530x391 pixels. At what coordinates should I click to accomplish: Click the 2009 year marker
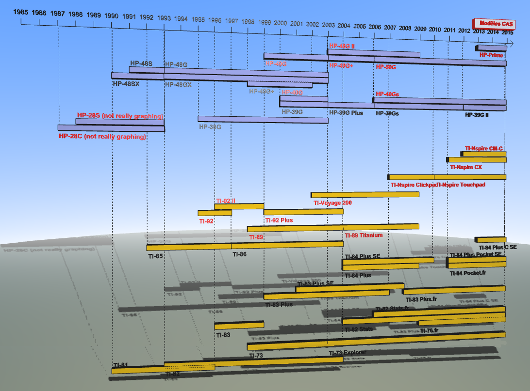tap(420, 29)
